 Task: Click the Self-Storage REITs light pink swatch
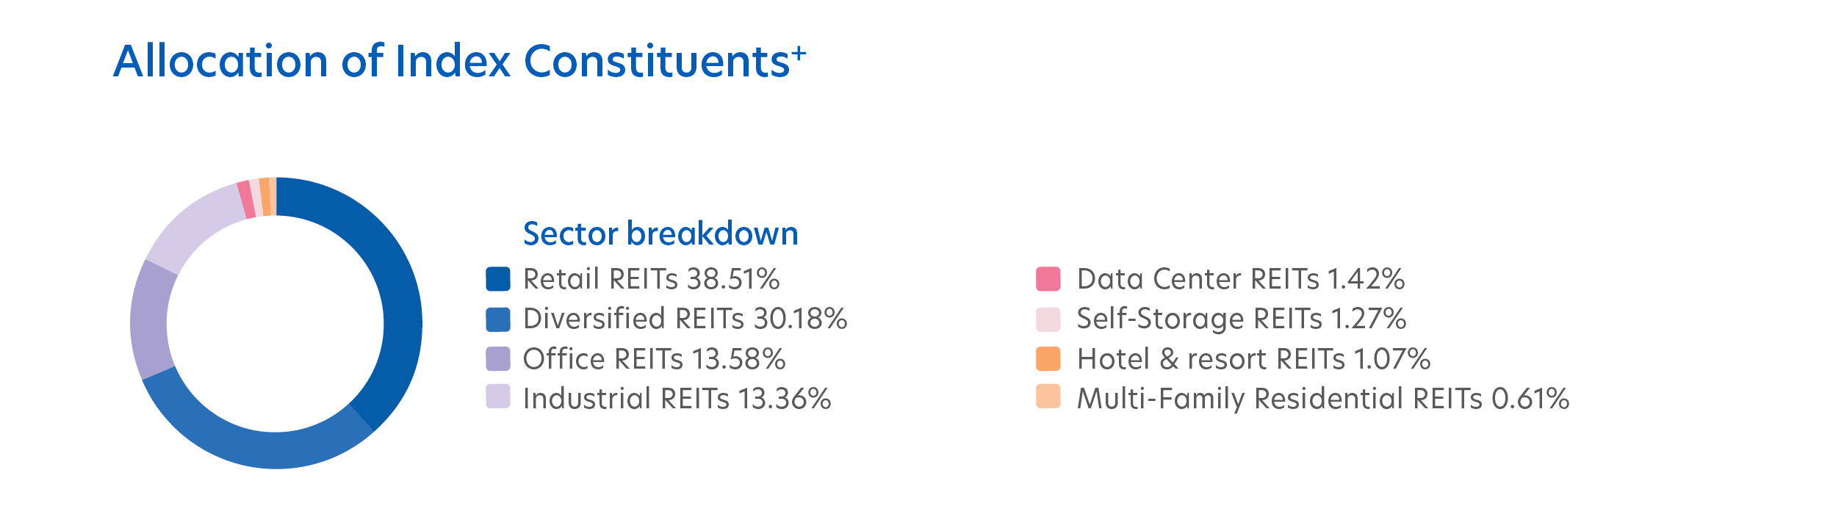[x=1048, y=319]
